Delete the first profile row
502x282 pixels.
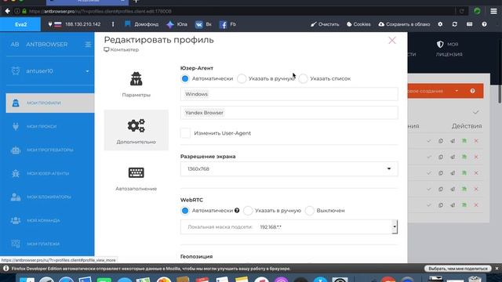click(476, 141)
